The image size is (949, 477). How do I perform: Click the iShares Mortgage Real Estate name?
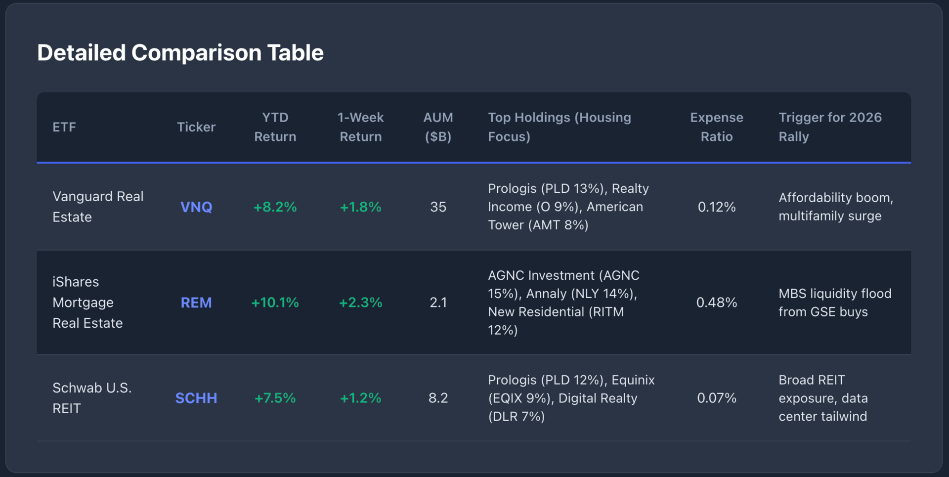pyautogui.click(x=87, y=303)
